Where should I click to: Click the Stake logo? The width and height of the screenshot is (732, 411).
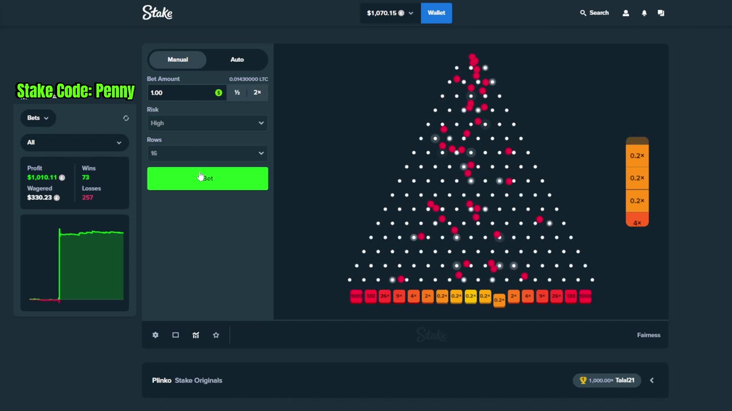pos(157,13)
